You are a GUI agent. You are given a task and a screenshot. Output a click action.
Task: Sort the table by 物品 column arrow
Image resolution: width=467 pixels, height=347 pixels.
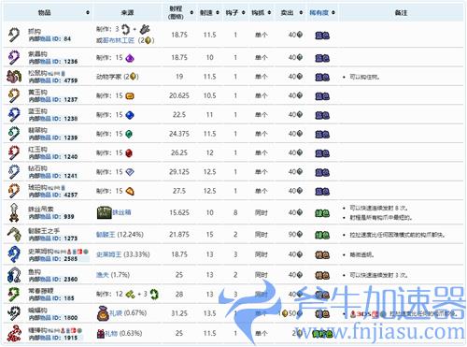point(88,12)
